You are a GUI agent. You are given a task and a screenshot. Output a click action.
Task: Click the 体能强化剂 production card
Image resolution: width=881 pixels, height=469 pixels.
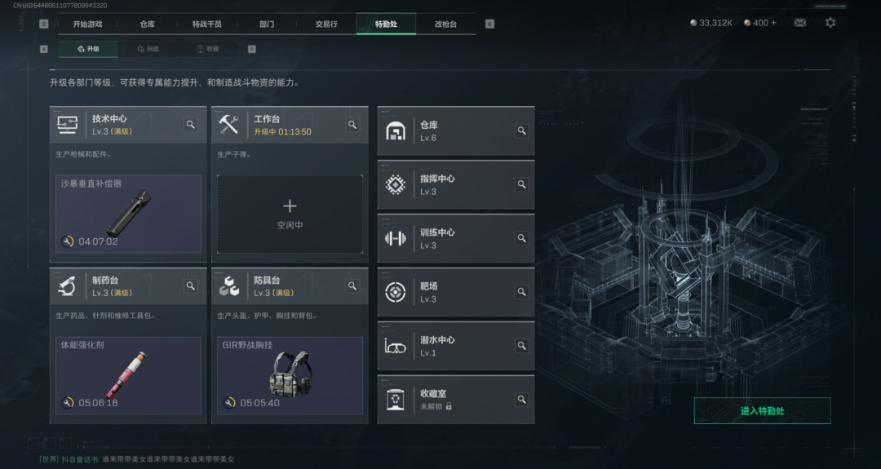click(x=129, y=376)
